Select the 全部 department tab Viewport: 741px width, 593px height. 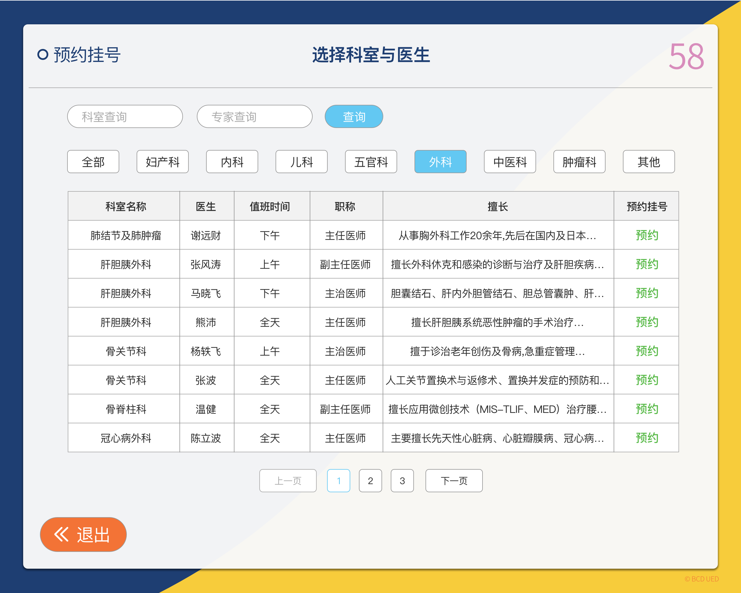(93, 162)
